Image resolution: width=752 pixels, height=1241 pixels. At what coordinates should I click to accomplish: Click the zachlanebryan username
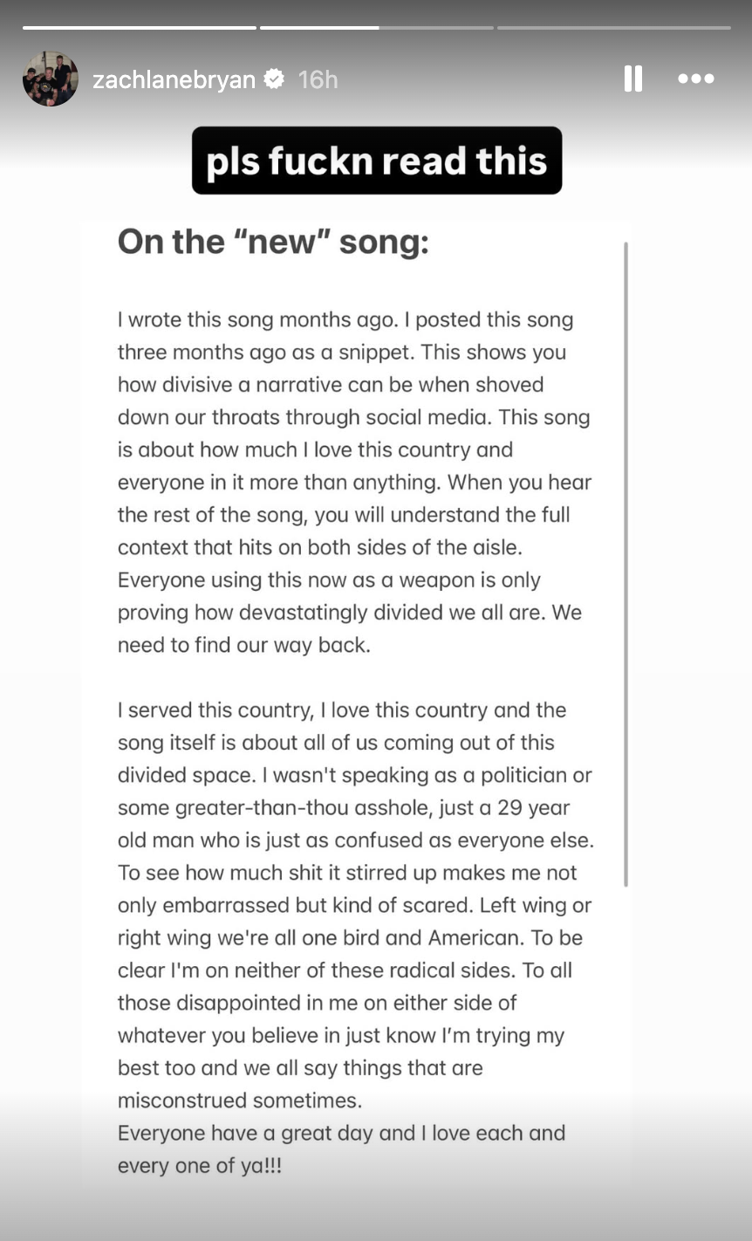(x=174, y=79)
